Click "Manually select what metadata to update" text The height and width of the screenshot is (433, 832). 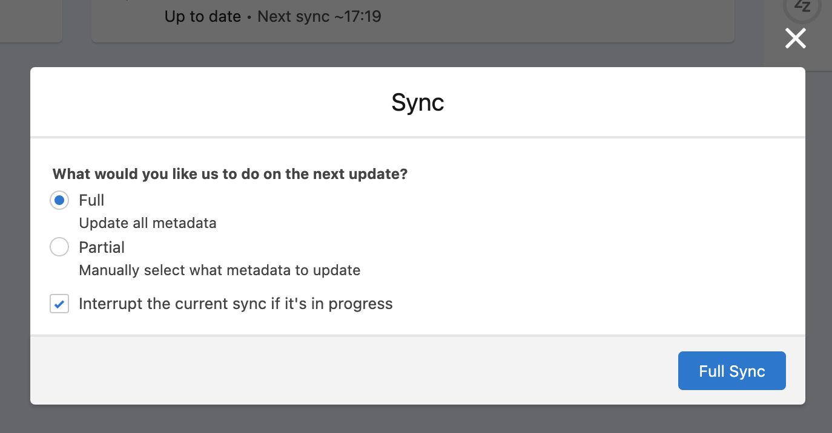click(x=220, y=270)
